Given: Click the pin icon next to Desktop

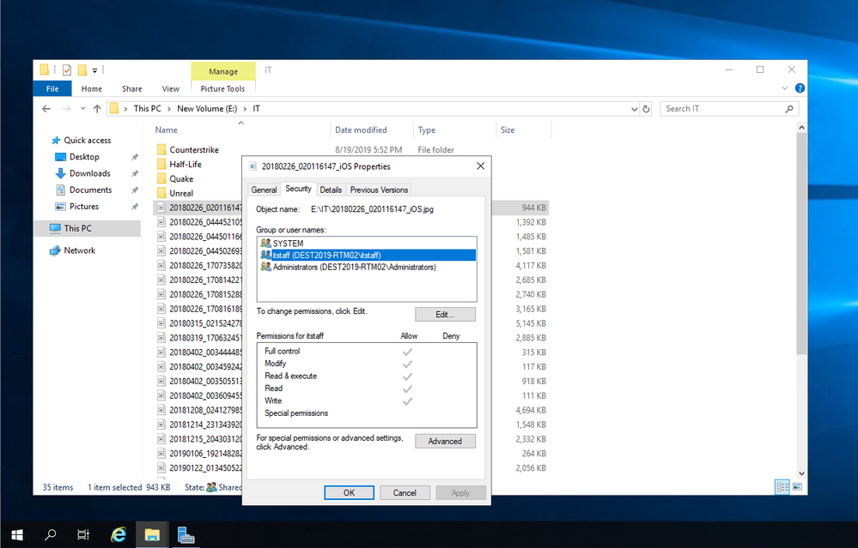Looking at the screenshot, I should pos(135,157).
